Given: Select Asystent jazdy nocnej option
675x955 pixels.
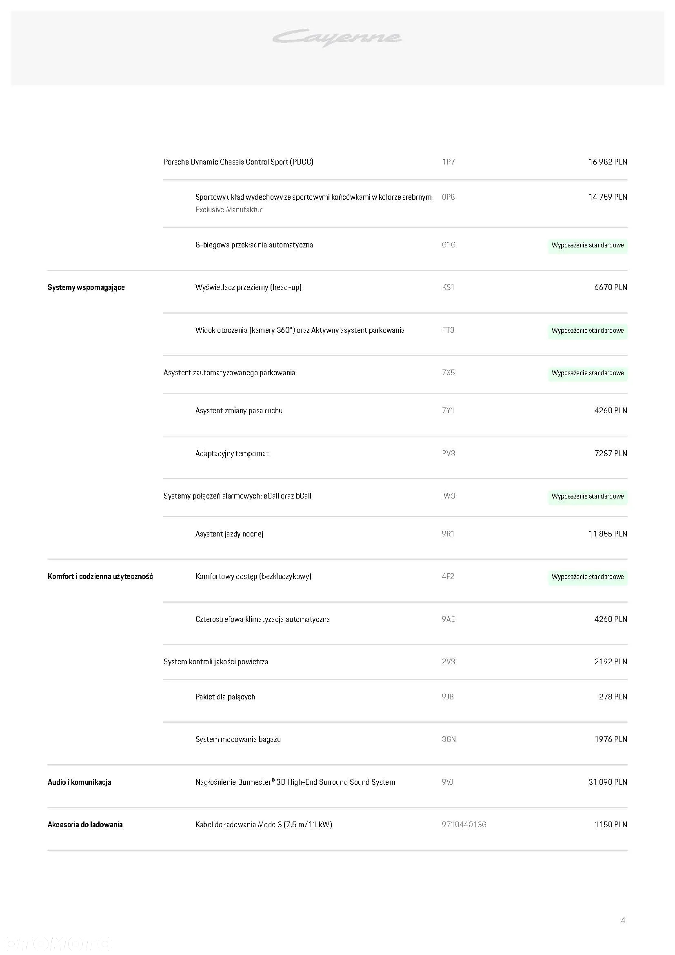Looking at the screenshot, I should tap(229, 534).
